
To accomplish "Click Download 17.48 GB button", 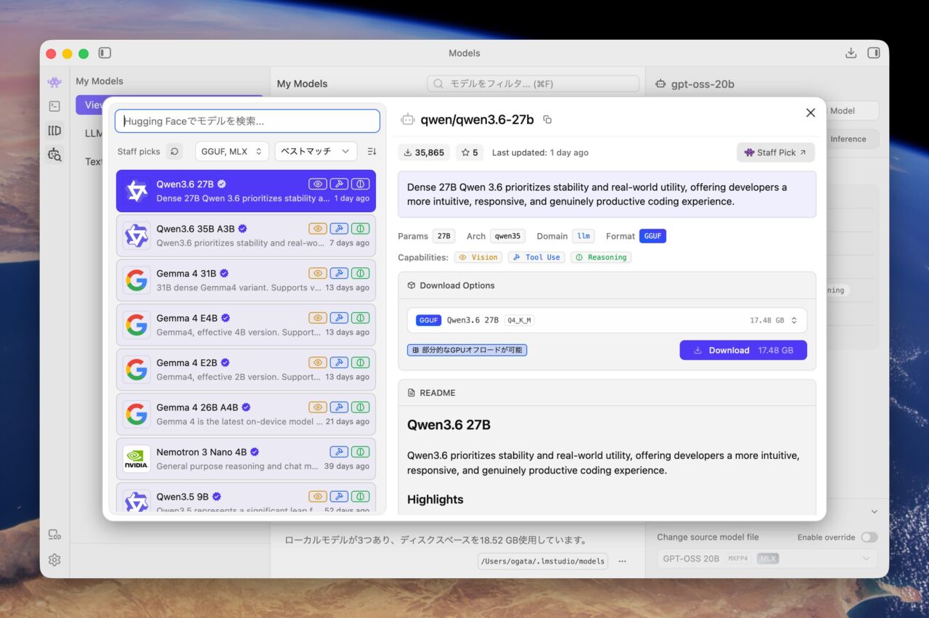I will point(742,350).
